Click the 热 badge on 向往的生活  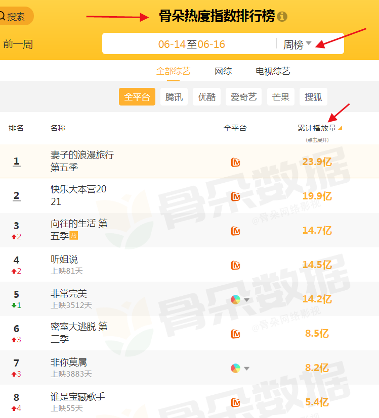point(74,236)
